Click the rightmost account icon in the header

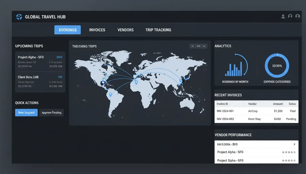tap(298, 16)
